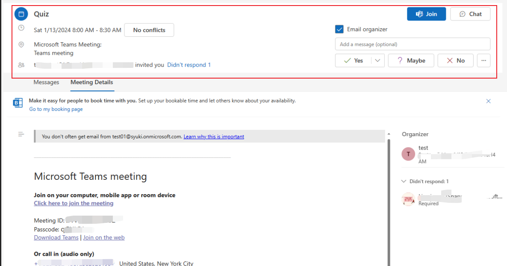Click the Or call in (audio only) text
This screenshot has width=507, height=266.
(x=64, y=254)
